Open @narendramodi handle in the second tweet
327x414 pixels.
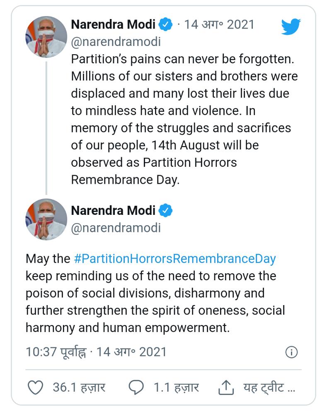116,228
